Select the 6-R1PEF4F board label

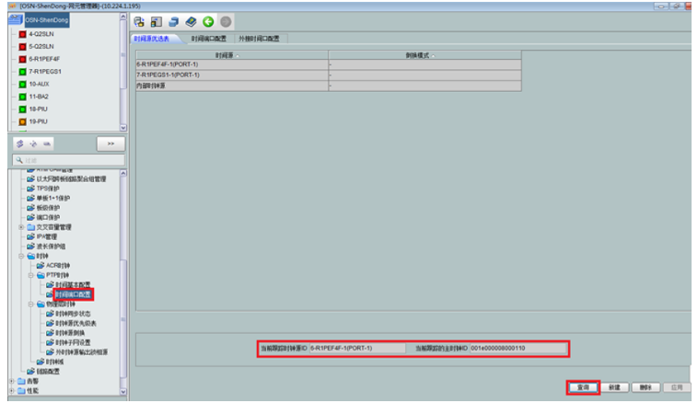pyautogui.click(x=44, y=59)
